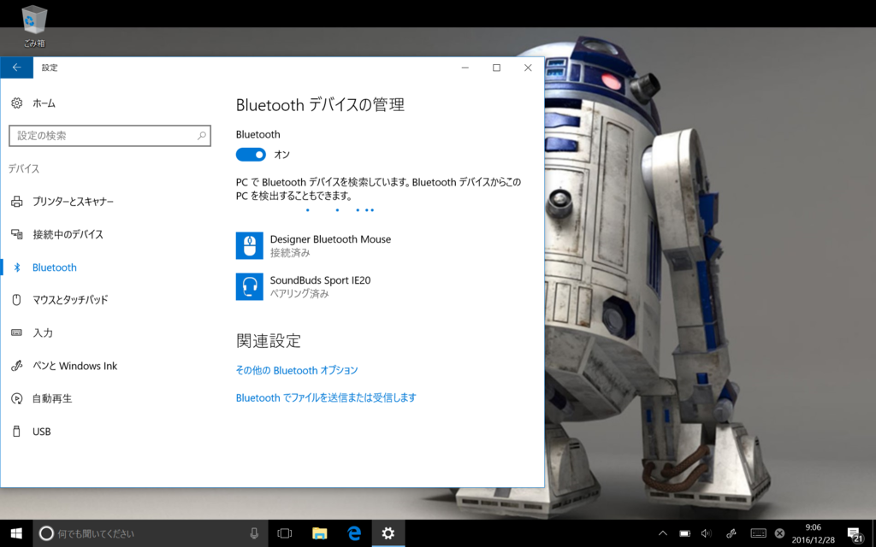Launch Microsoft Edge from the taskbar
This screenshot has width=876, height=547.
tap(353, 533)
